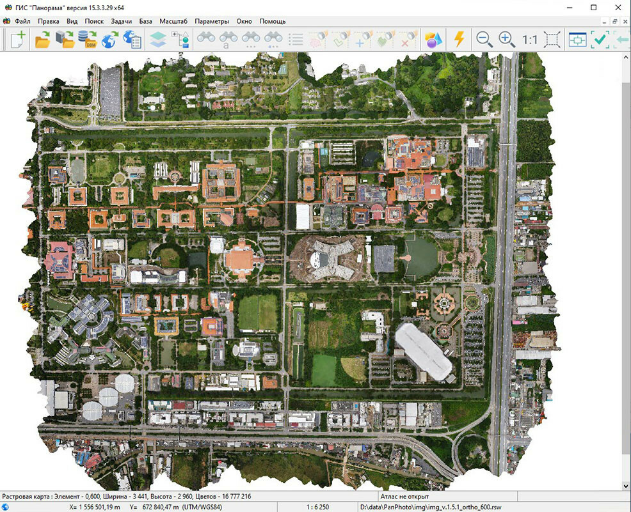Open the Задачи menu

(121, 21)
